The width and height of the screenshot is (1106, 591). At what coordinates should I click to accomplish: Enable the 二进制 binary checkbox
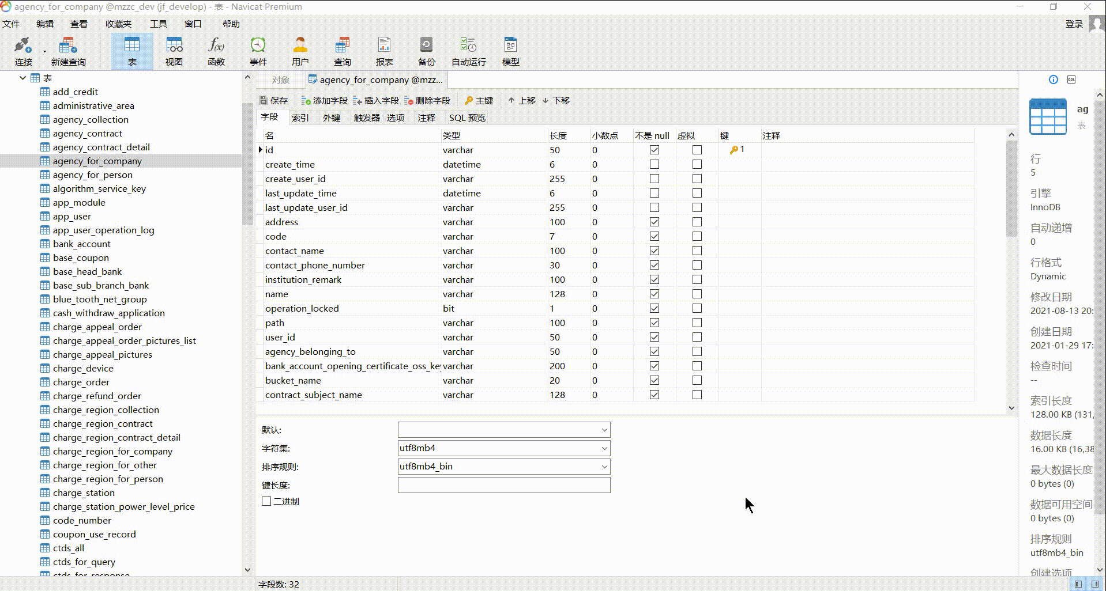pos(266,501)
